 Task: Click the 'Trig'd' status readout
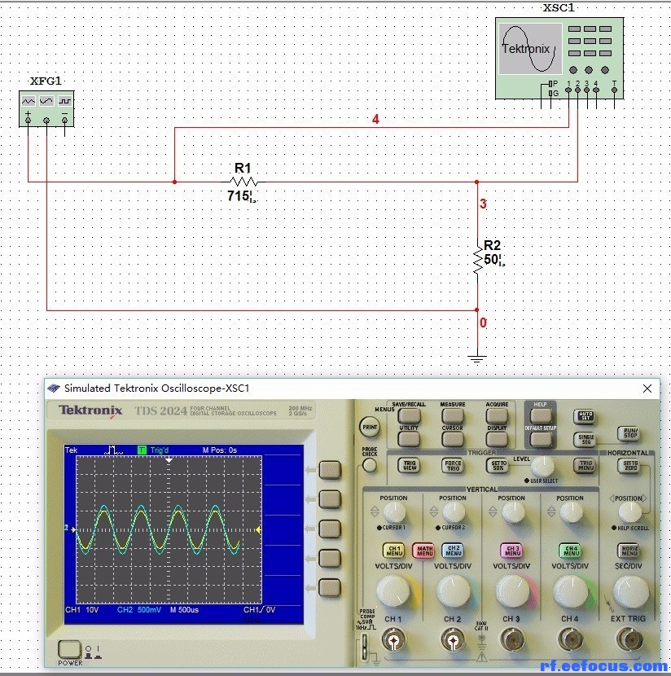(160, 450)
